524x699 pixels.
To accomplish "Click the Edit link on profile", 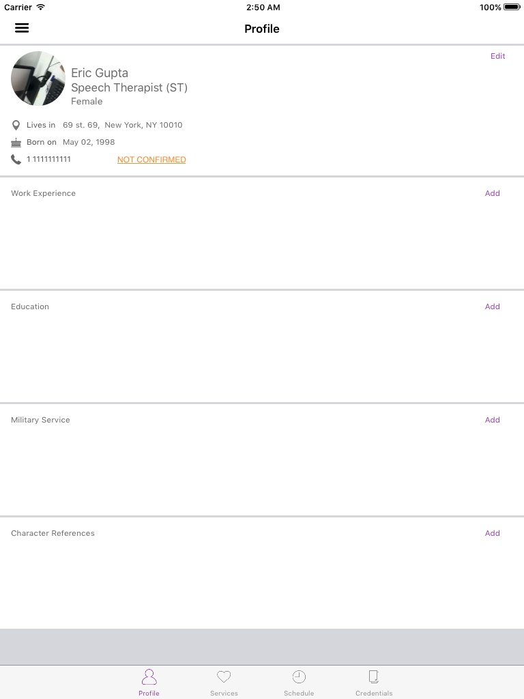I will (497, 56).
